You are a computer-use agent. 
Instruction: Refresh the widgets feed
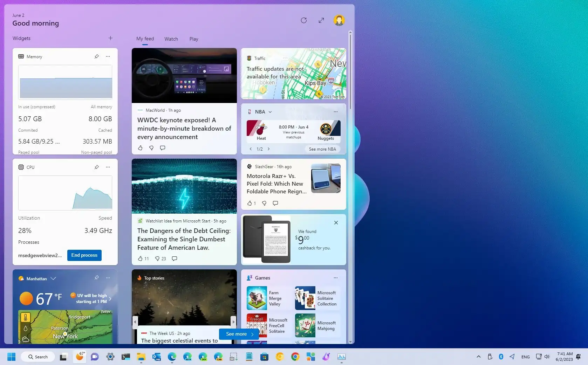coord(303,20)
